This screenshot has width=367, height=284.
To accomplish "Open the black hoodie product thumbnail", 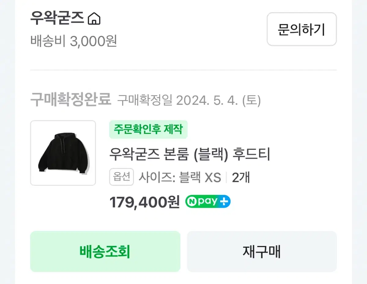I will click(63, 153).
